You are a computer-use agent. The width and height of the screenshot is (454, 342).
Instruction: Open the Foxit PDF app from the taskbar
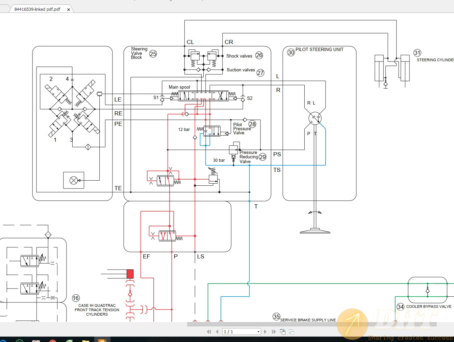click(103, 339)
